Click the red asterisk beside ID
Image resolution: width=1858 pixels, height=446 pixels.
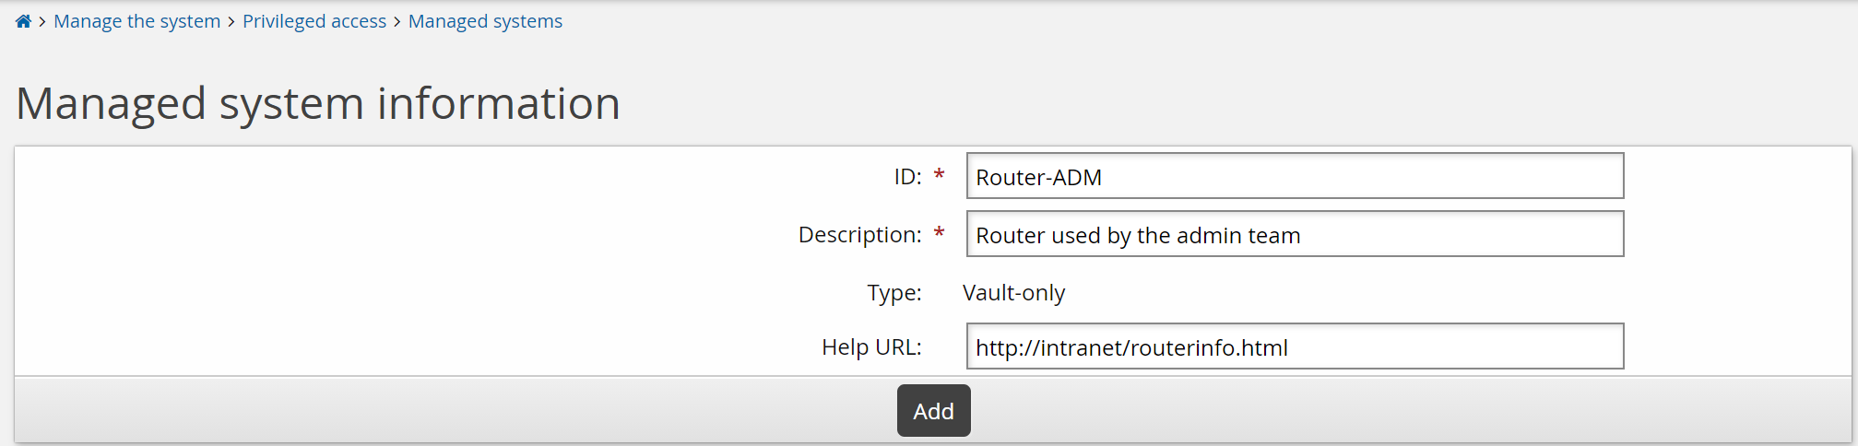tap(939, 175)
